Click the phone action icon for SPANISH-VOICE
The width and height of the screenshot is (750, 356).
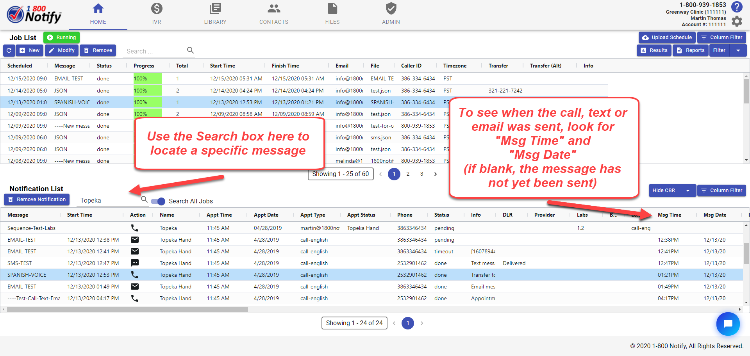[x=135, y=275]
